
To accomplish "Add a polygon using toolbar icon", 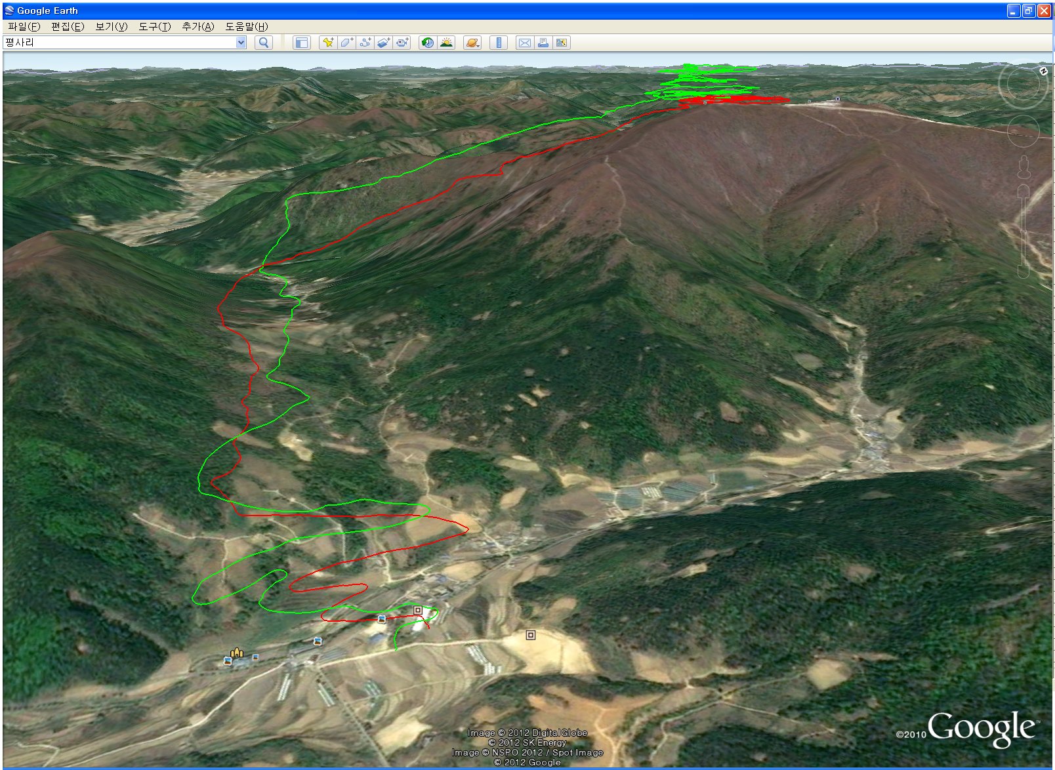I will click(347, 43).
